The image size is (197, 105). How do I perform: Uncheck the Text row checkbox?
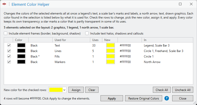tap(9, 45)
